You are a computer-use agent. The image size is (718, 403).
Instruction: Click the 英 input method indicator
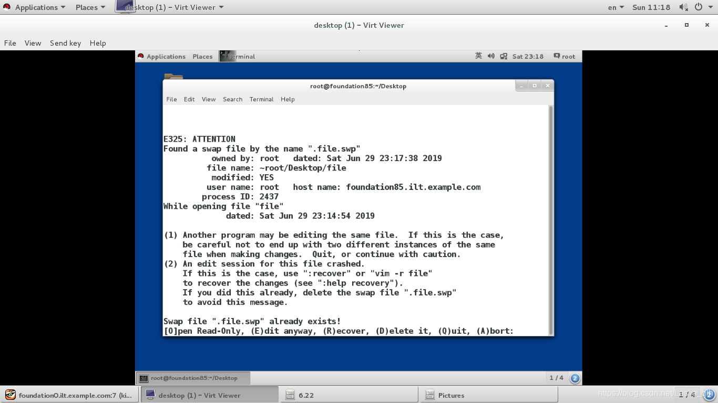(x=478, y=56)
